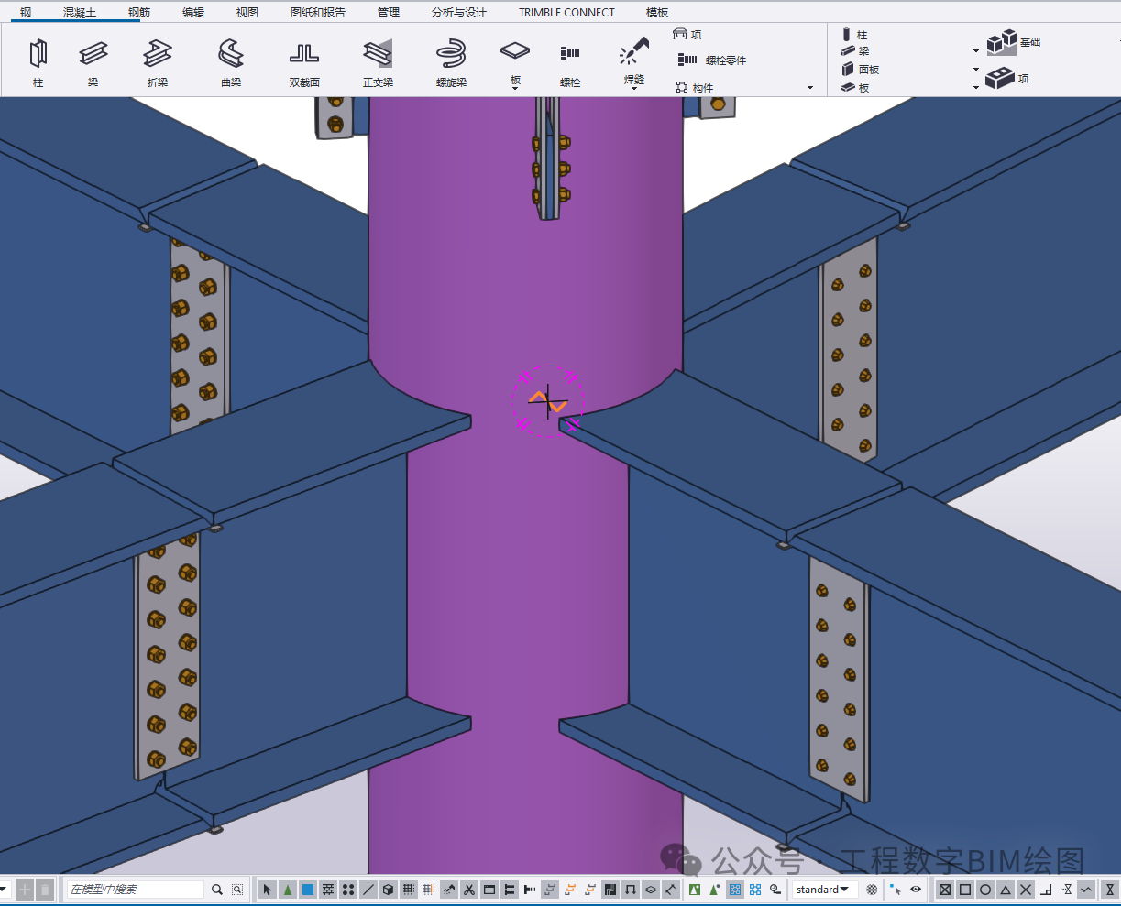Choose the curved beam (曲梁) tool
The width and height of the screenshot is (1121, 906).
(x=231, y=55)
